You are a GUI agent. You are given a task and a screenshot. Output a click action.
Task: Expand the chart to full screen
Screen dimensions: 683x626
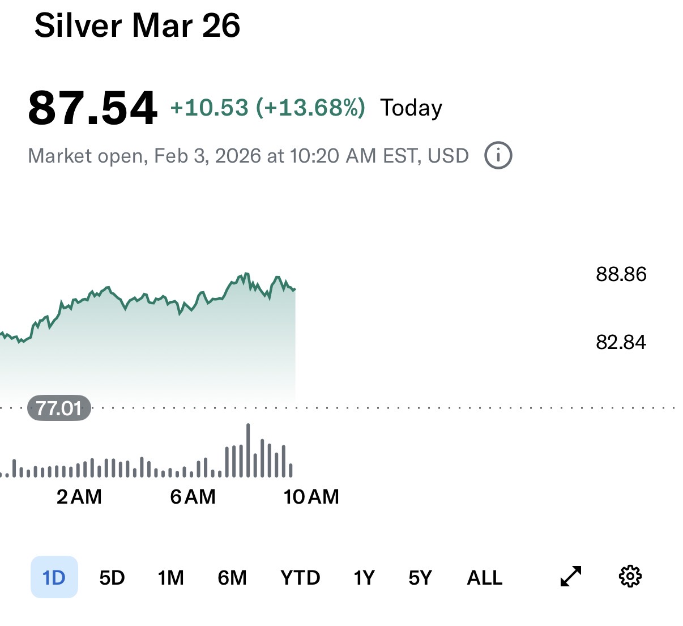pyautogui.click(x=570, y=577)
